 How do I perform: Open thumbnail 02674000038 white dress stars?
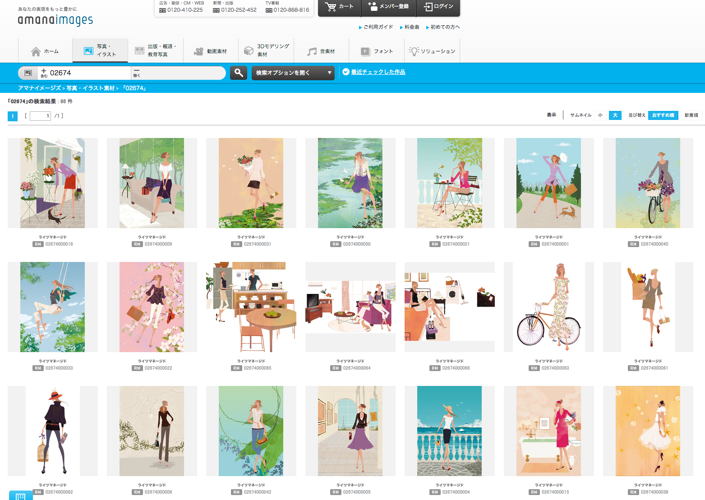coord(648,431)
